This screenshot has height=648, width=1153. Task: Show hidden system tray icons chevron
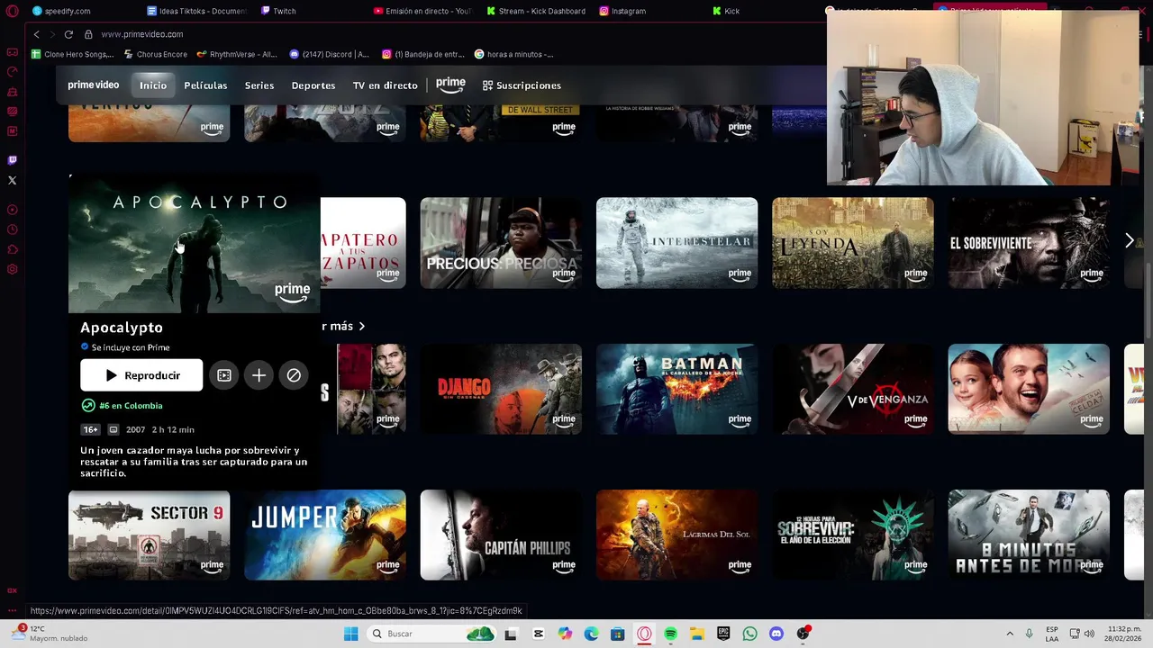click(x=1010, y=634)
